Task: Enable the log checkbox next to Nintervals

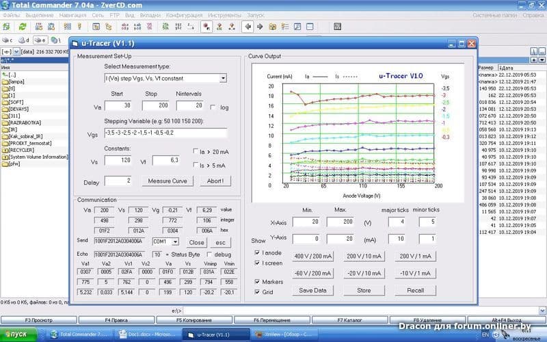Action: coord(214,107)
